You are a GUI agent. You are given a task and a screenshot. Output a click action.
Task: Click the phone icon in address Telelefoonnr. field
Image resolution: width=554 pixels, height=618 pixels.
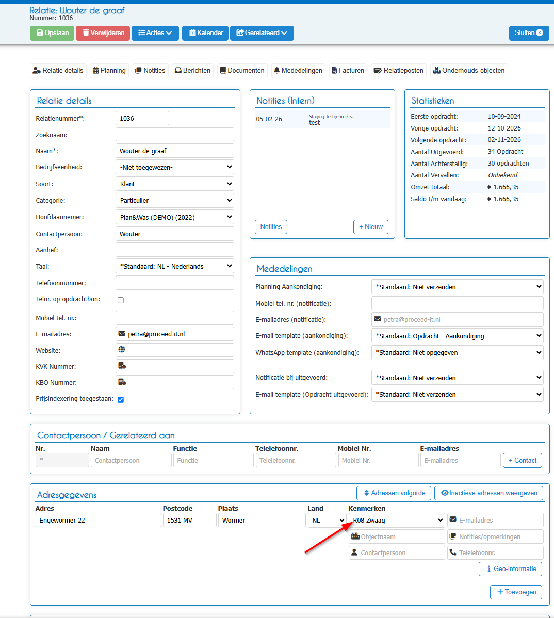tap(453, 552)
